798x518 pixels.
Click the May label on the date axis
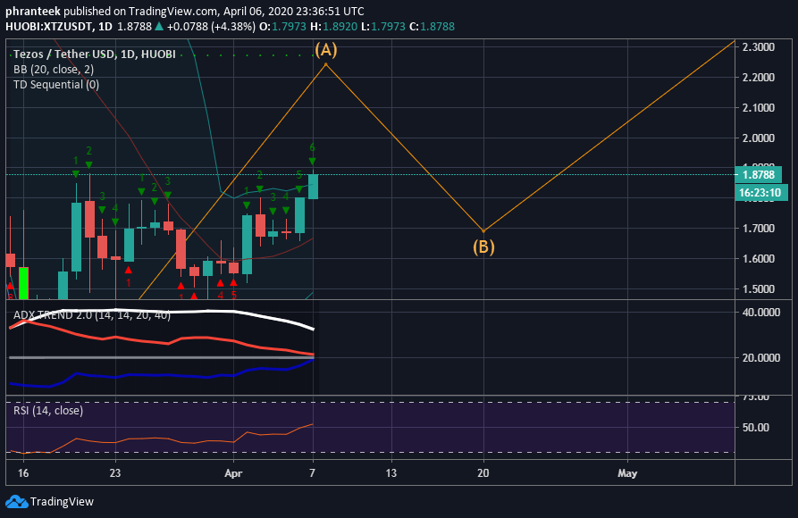click(627, 473)
